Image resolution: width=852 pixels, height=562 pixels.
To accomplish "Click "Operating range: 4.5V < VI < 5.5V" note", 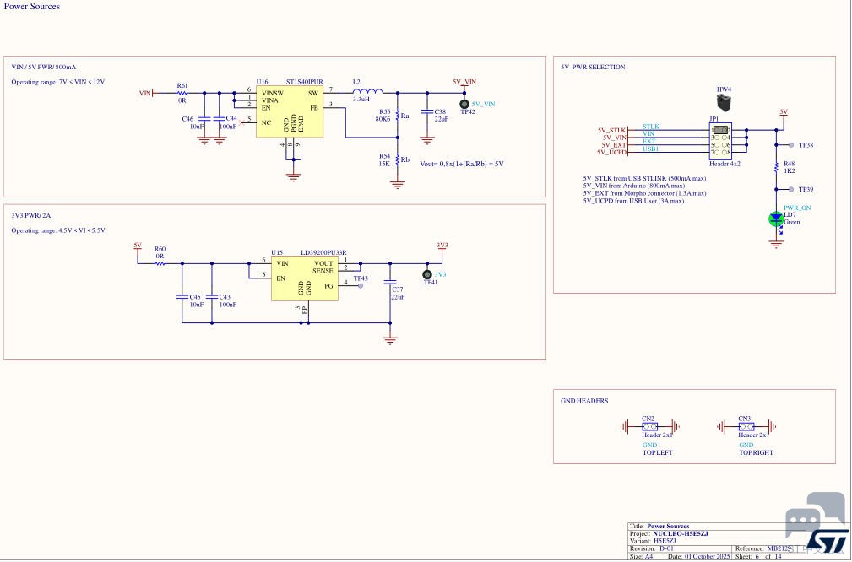I will [58, 230].
